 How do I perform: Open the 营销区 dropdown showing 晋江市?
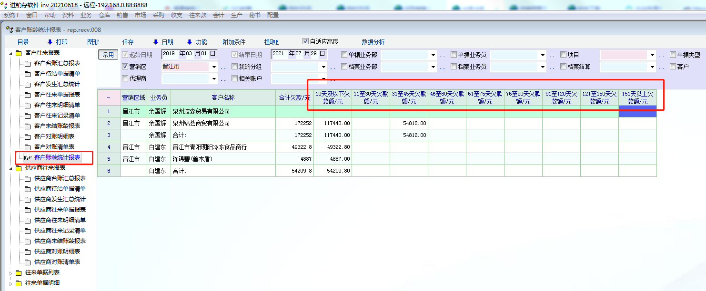(x=214, y=67)
